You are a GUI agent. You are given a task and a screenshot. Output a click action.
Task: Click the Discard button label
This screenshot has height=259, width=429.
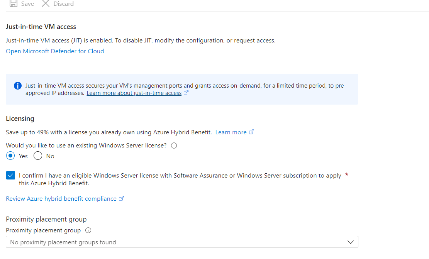pos(63,4)
